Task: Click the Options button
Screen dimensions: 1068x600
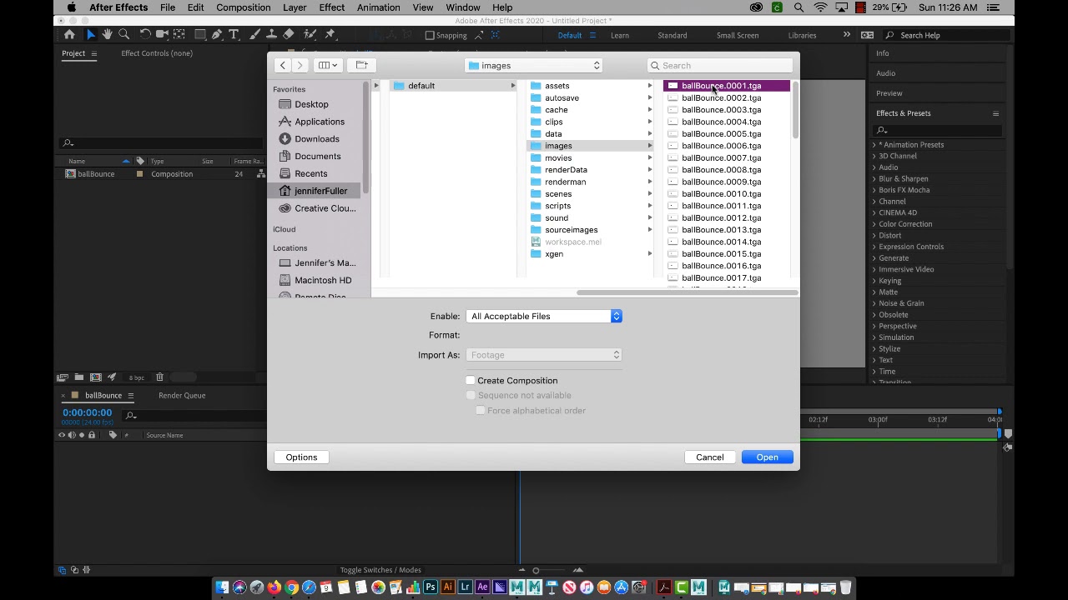Action: coord(301,457)
